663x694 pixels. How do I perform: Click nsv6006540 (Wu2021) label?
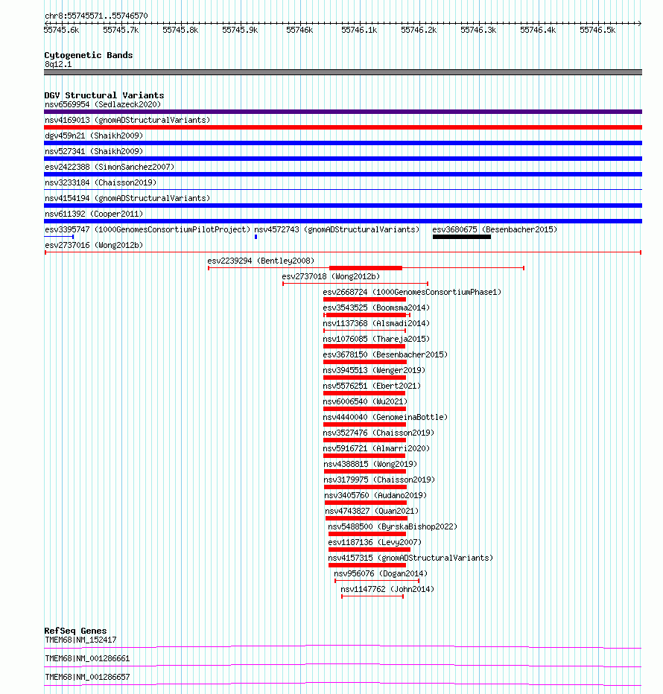point(365,401)
